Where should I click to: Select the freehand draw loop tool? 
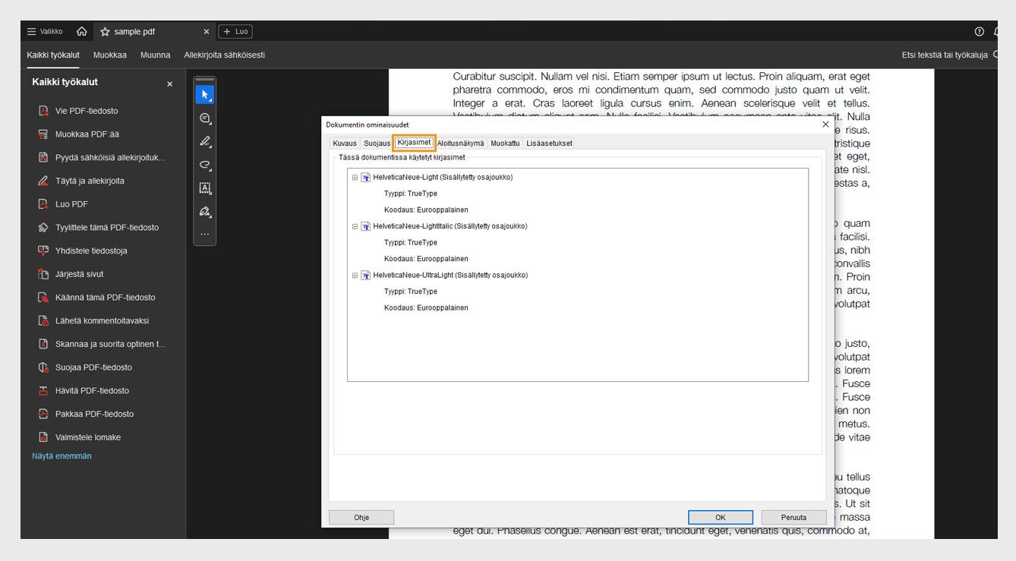point(205,165)
